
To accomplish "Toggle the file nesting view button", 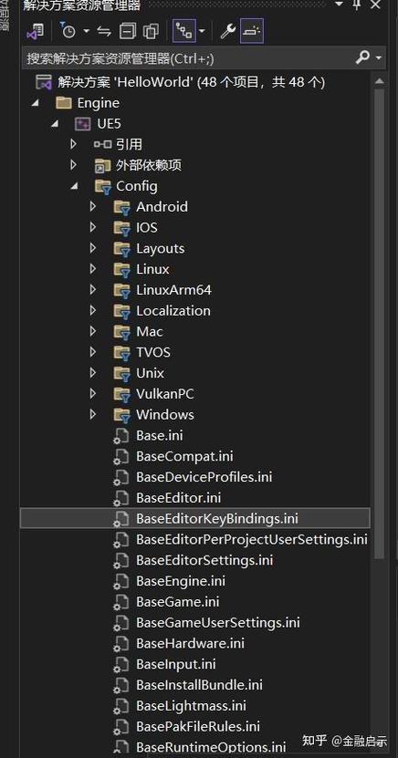I will point(184,31).
